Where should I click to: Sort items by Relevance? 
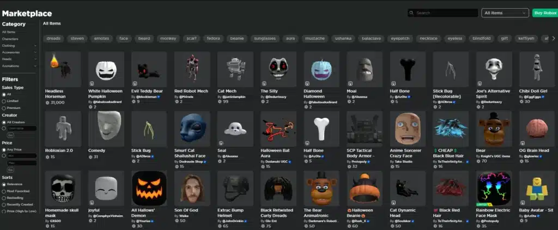click(4, 184)
